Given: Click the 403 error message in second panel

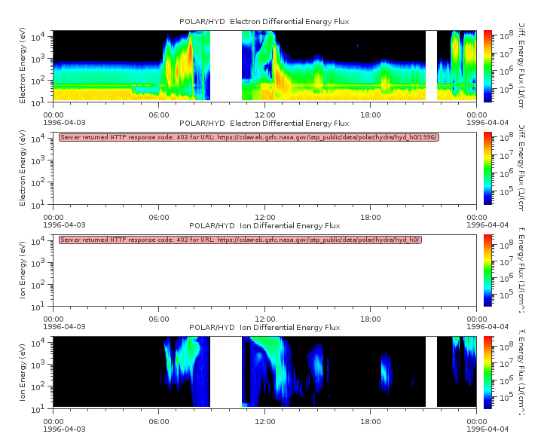Looking at the screenshot, I should [x=249, y=137].
